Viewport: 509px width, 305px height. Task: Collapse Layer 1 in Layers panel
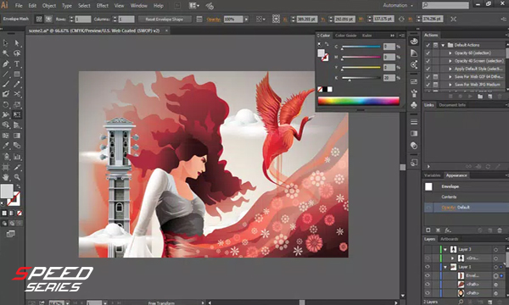click(x=445, y=267)
